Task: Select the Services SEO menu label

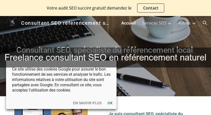Action: [x=154, y=23]
